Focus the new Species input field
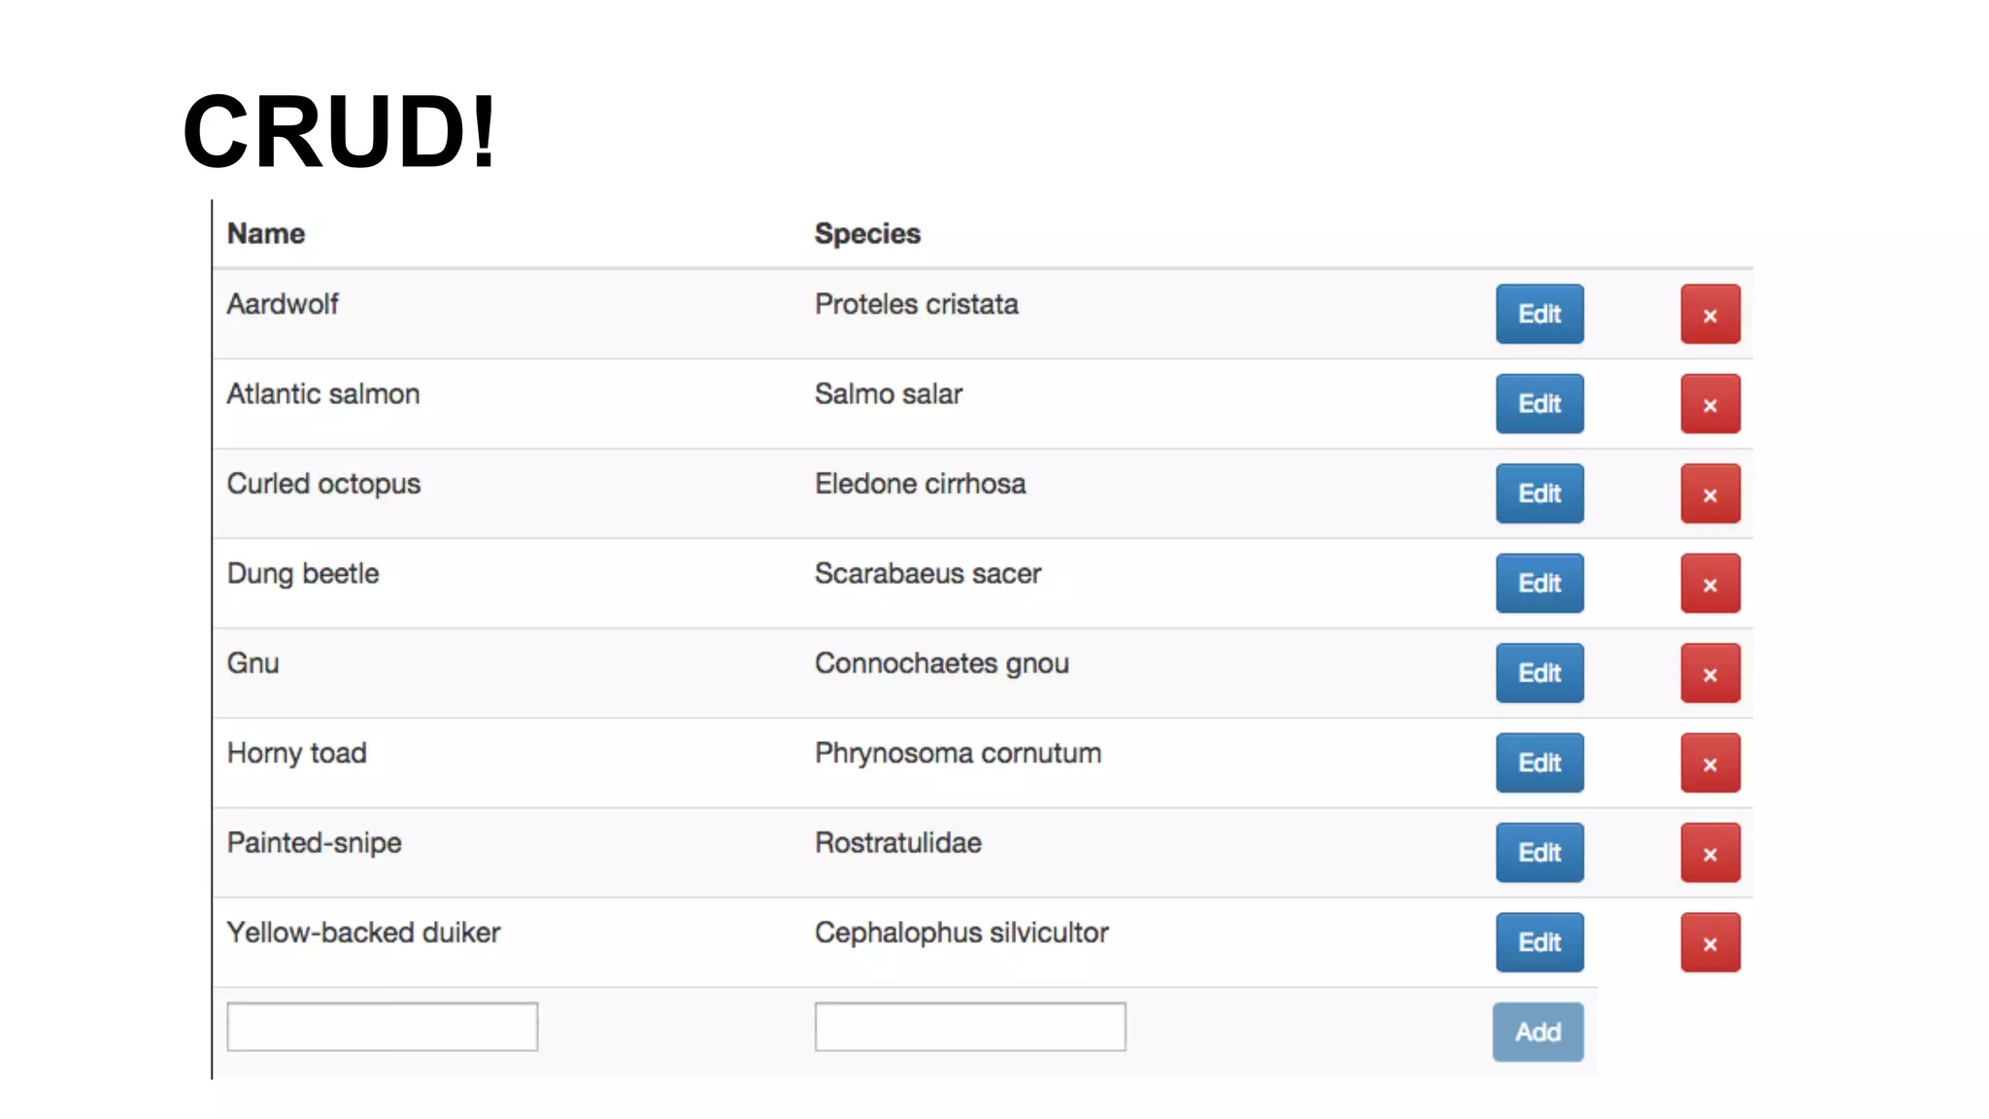This screenshot has height=1119, width=1989. click(x=969, y=1027)
